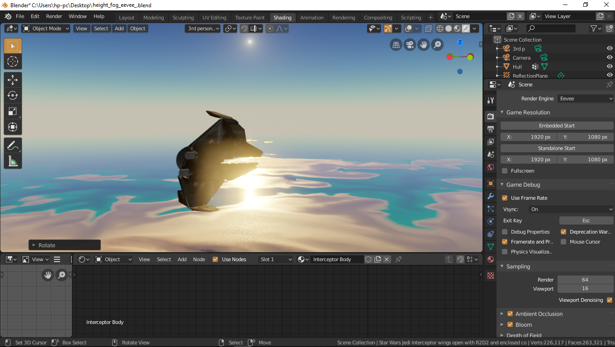
Task: Expand the Bloom panel
Action: point(502,324)
